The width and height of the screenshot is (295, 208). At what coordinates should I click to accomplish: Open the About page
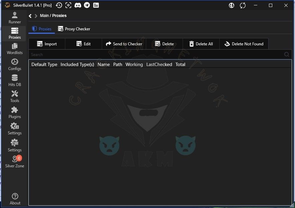click(x=15, y=199)
